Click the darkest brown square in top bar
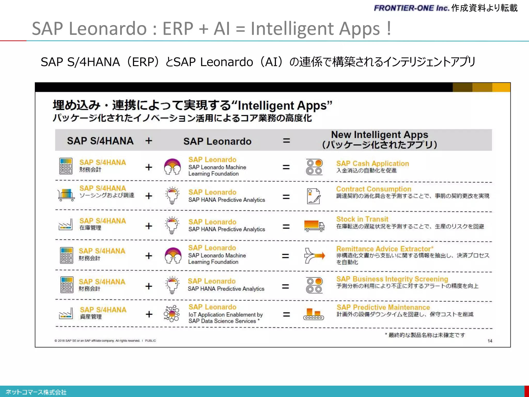 click(x=463, y=87)
